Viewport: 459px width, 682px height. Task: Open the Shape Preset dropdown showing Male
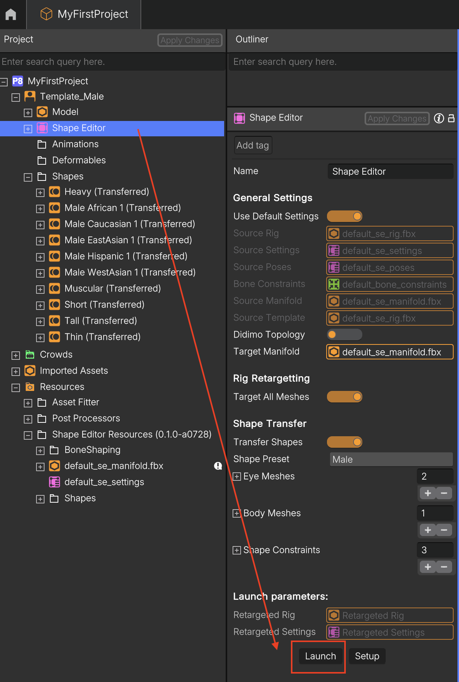[x=391, y=459]
